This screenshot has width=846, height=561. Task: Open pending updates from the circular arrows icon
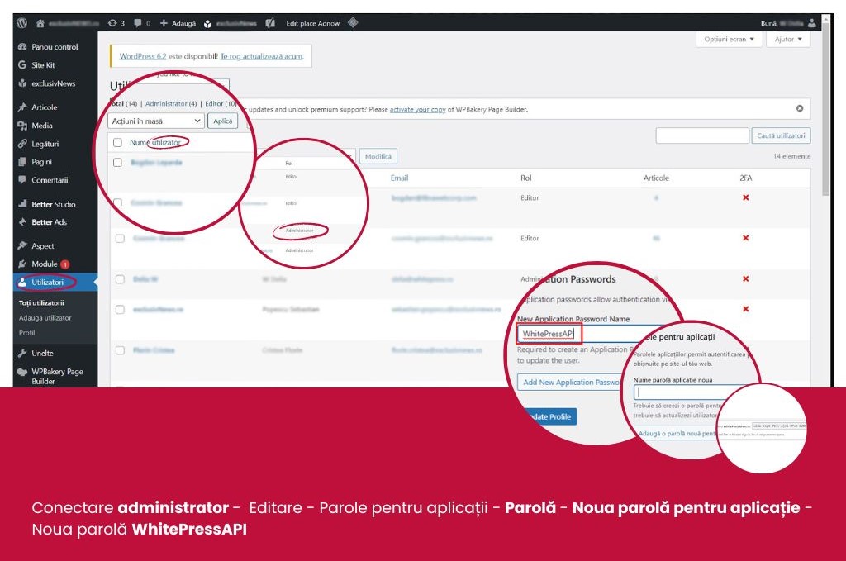pos(112,23)
